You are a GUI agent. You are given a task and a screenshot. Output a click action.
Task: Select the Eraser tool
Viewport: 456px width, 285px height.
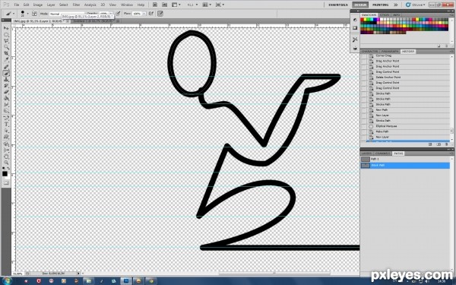(x=6, y=92)
